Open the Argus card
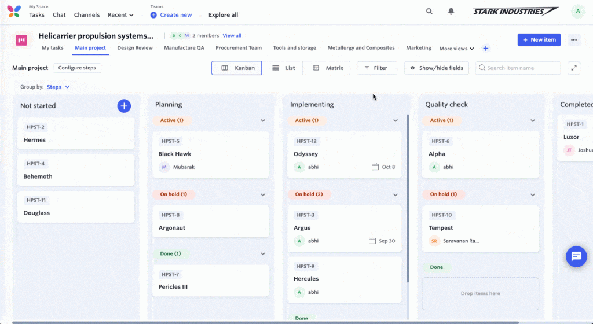The image size is (593, 324). (x=345, y=229)
